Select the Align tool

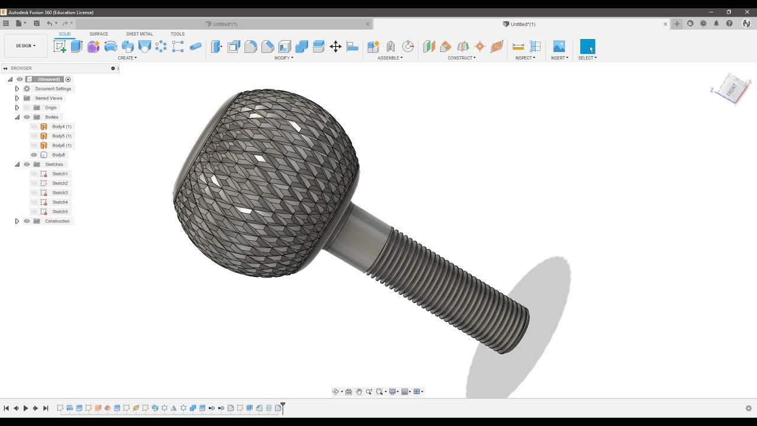[352, 47]
